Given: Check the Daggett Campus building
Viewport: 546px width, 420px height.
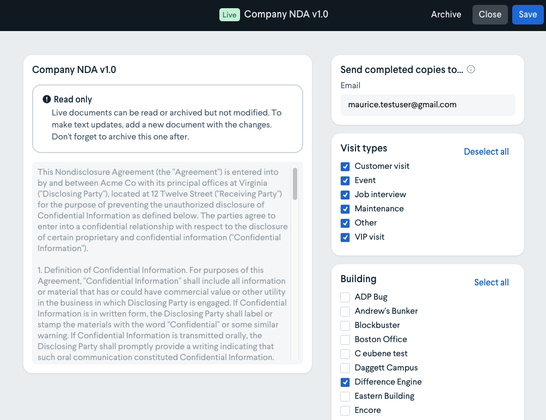Looking at the screenshot, I should point(345,368).
